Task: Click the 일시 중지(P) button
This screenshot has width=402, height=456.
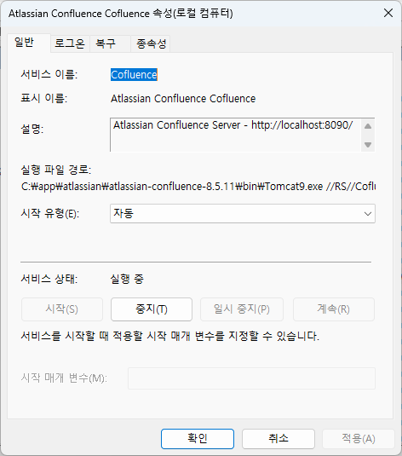Action: pos(242,309)
